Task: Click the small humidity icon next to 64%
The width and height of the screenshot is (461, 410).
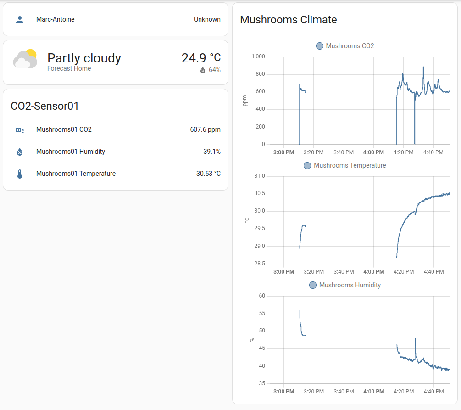Action: pos(203,70)
